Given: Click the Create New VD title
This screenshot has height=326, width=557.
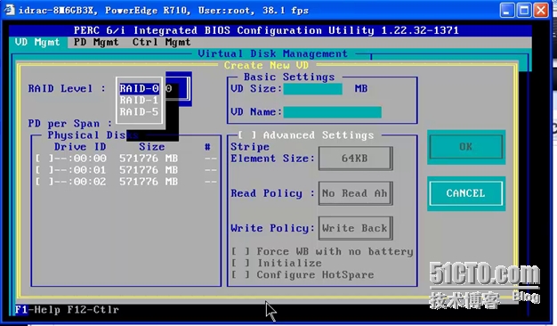Looking at the screenshot, I should (266, 65).
